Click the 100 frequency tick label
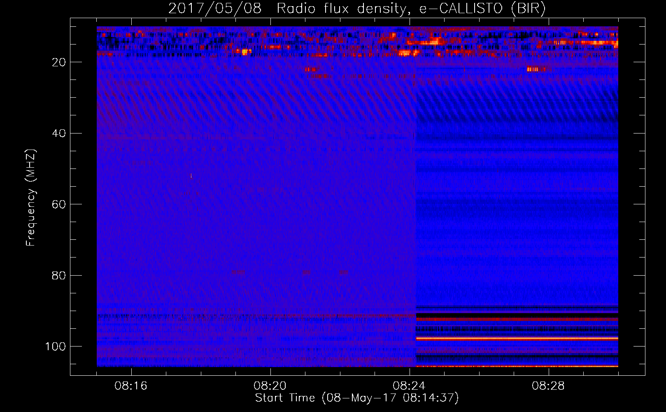The height and width of the screenshot is (412, 666). pos(56,346)
